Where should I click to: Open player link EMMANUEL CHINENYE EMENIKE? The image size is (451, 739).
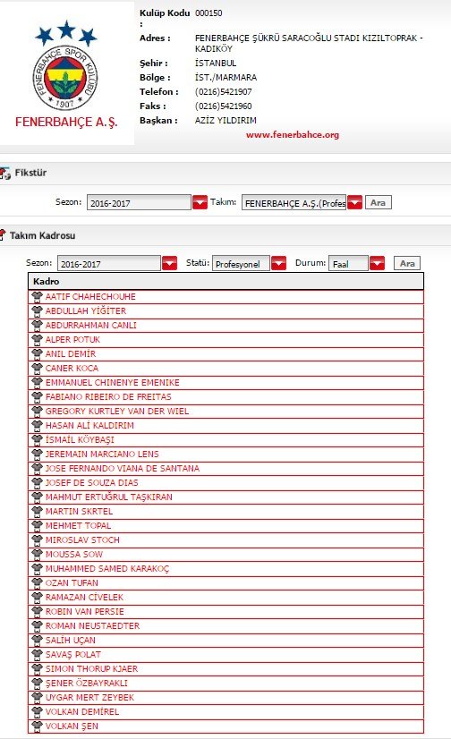(112, 382)
